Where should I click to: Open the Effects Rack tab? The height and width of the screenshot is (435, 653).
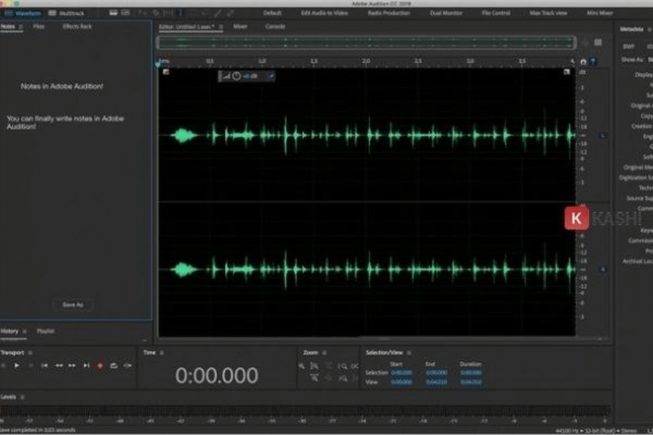77,27
